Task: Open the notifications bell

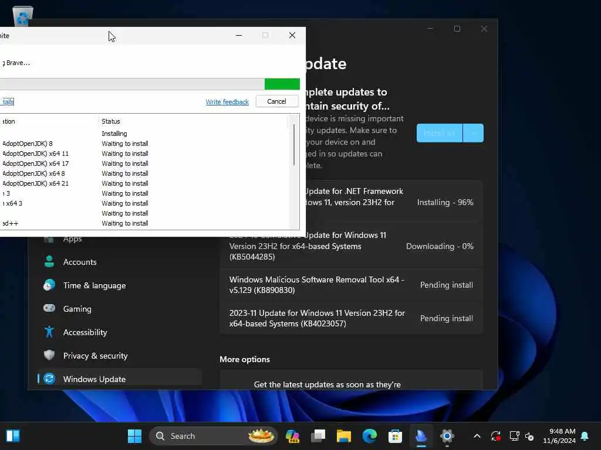Action: pos(585,436)
